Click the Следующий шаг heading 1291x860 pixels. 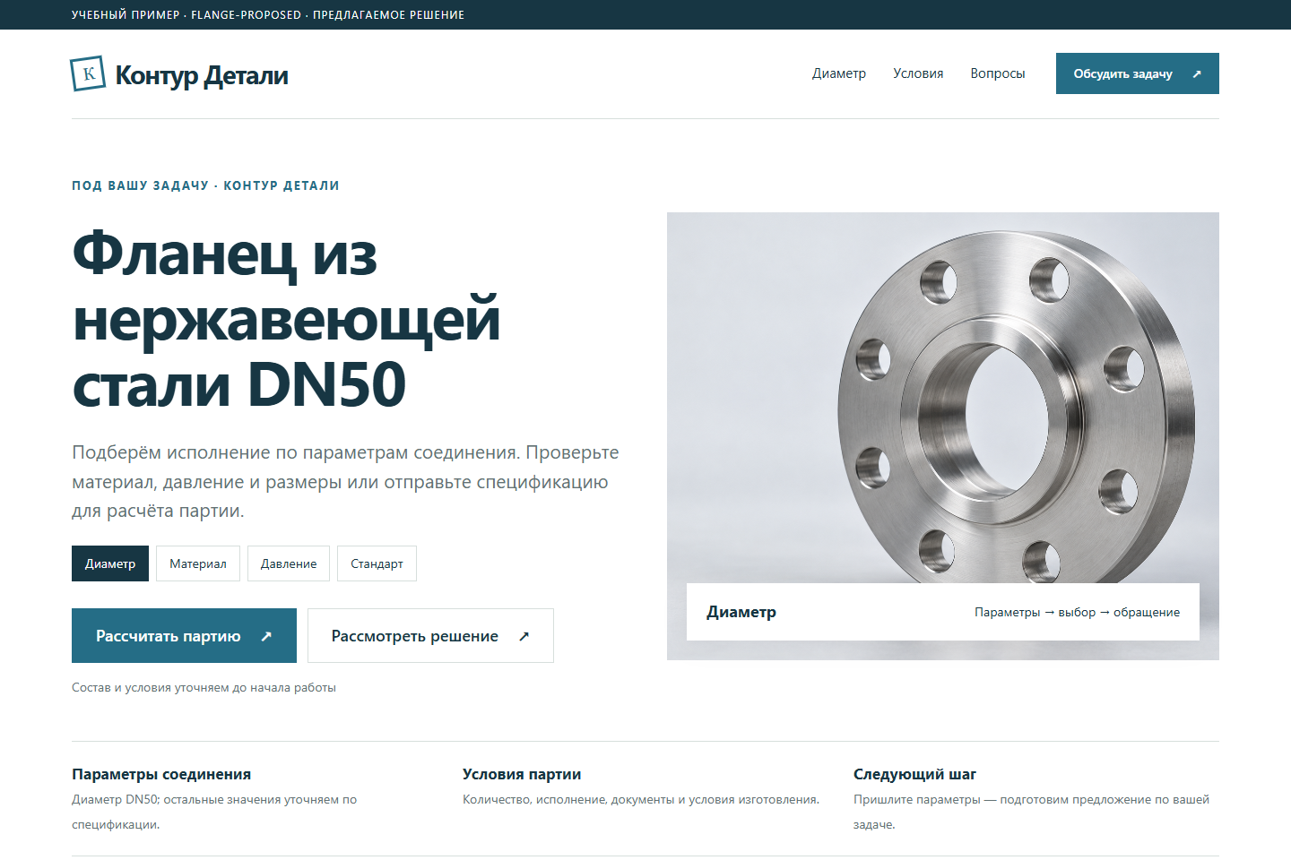point(914,774)
